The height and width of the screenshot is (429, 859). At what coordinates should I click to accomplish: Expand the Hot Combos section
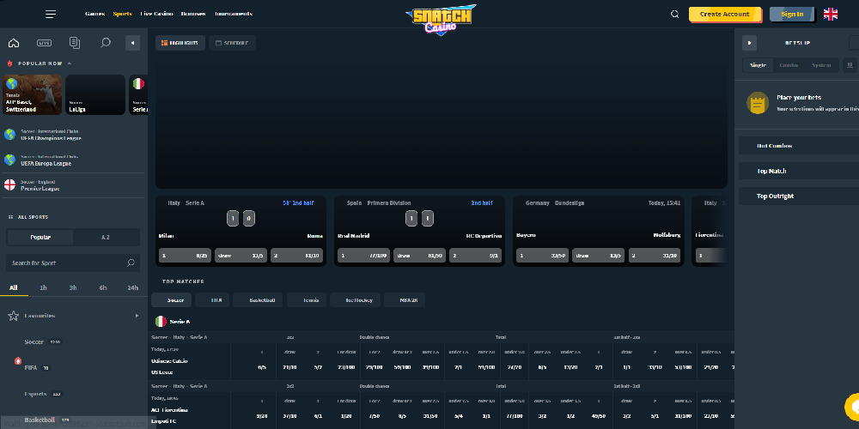pos(797,146)
